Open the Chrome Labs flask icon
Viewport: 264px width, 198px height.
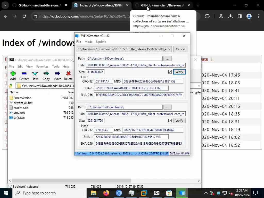[221, 16]
